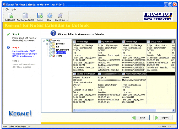This screenshot has height=129, width=179.
Task: Click 'Start Date : 06/05/2008' text
Action: click(x=85, y=95)
